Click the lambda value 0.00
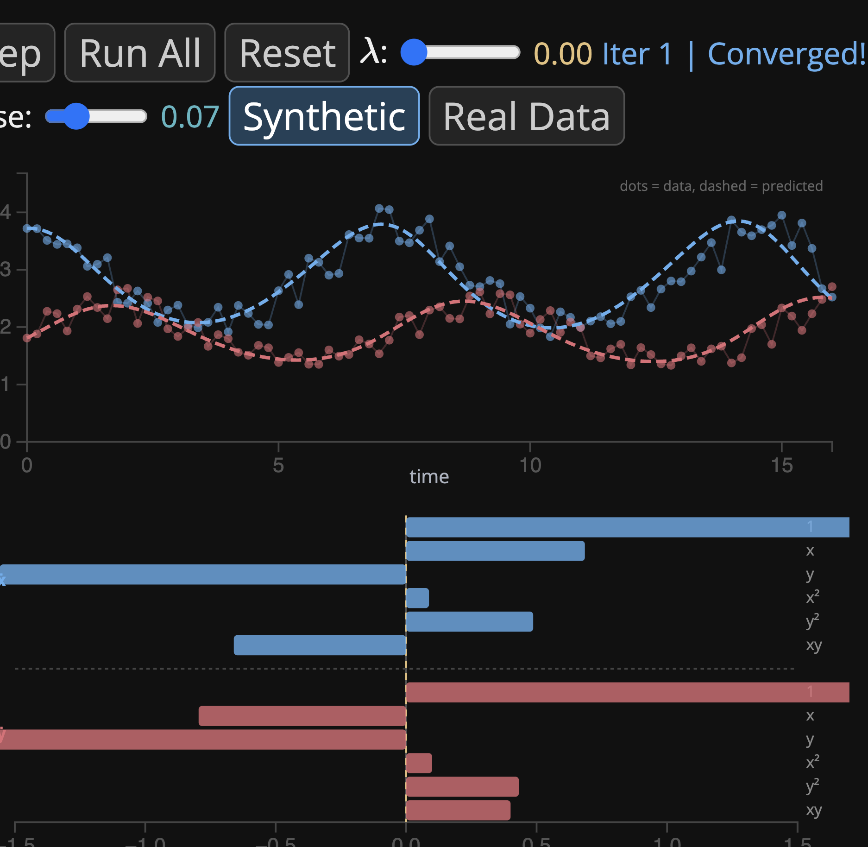868x847 pixels. coord(563,54)
